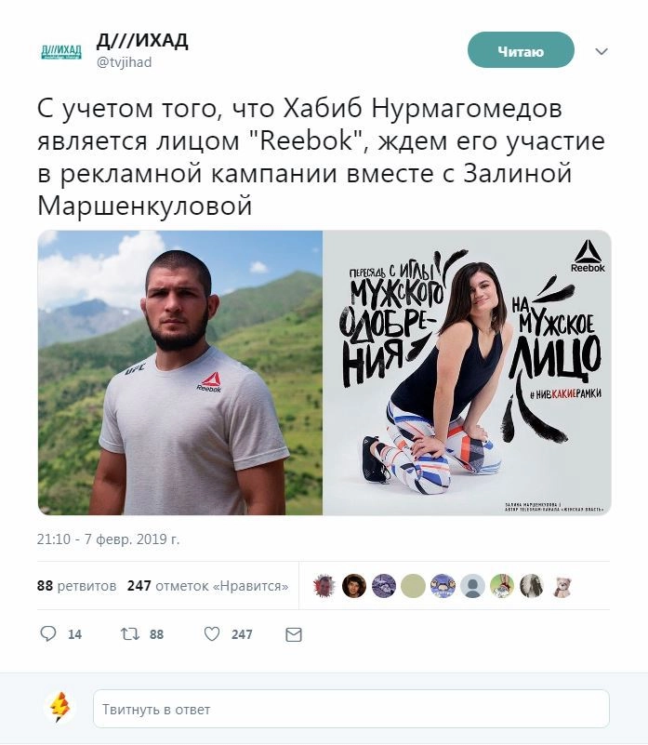Toggle the Читаю follow button
Viewport: 648px width, 745px height.
click(x=521, y=50)
